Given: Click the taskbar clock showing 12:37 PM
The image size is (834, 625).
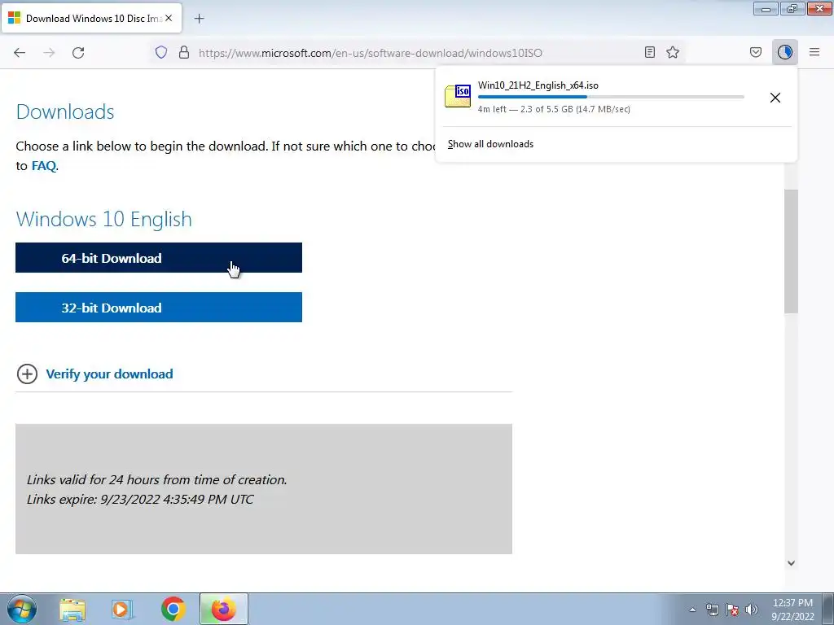Looking at the screenshot, I should coord(792,609).
